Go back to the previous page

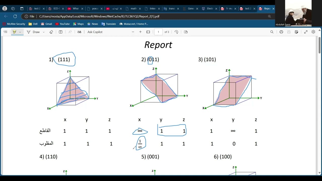[6, 16]
